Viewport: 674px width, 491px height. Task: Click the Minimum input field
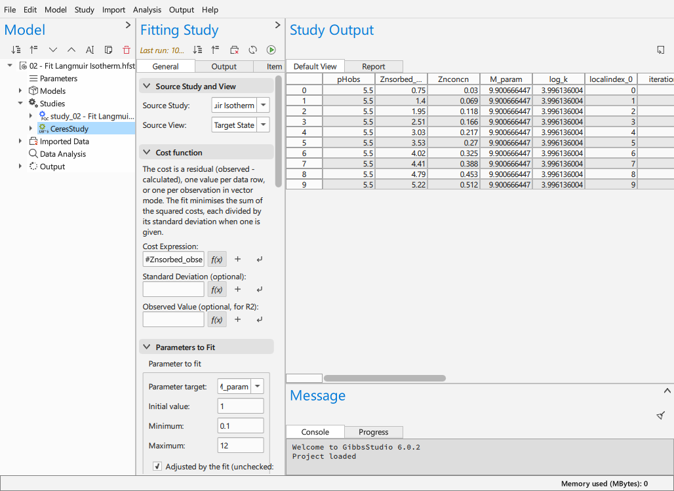click(x=241, y=426)
